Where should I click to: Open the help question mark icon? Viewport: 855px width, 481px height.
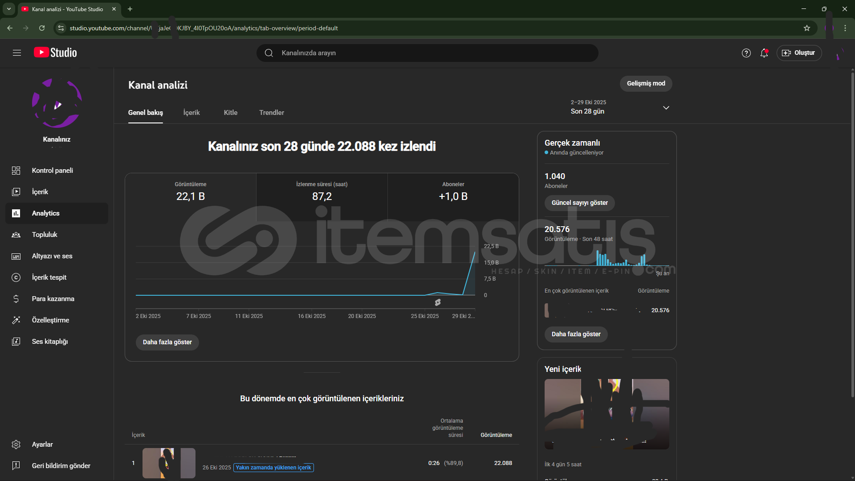(x=746, y=53)
